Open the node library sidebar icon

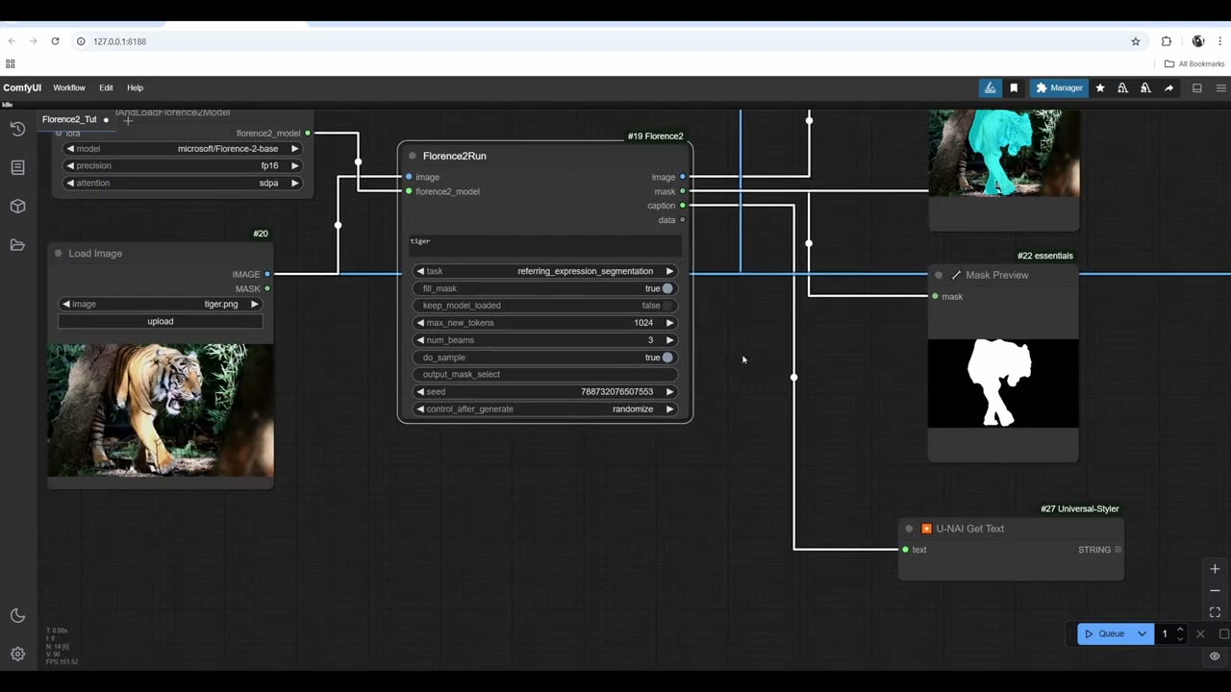[17, 167]
